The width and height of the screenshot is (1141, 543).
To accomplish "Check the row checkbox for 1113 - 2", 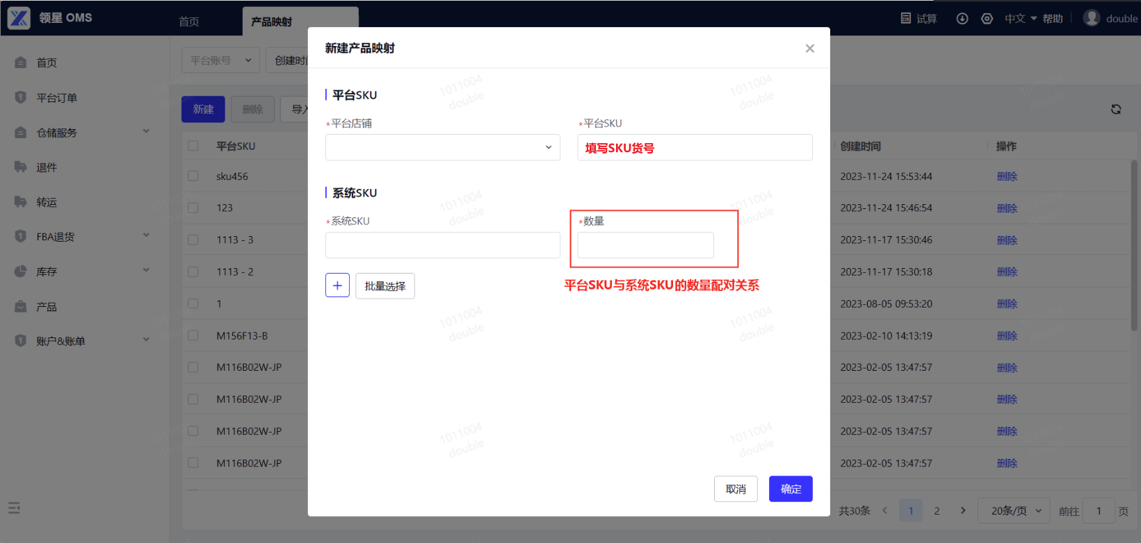I will (x=193, y=271).
